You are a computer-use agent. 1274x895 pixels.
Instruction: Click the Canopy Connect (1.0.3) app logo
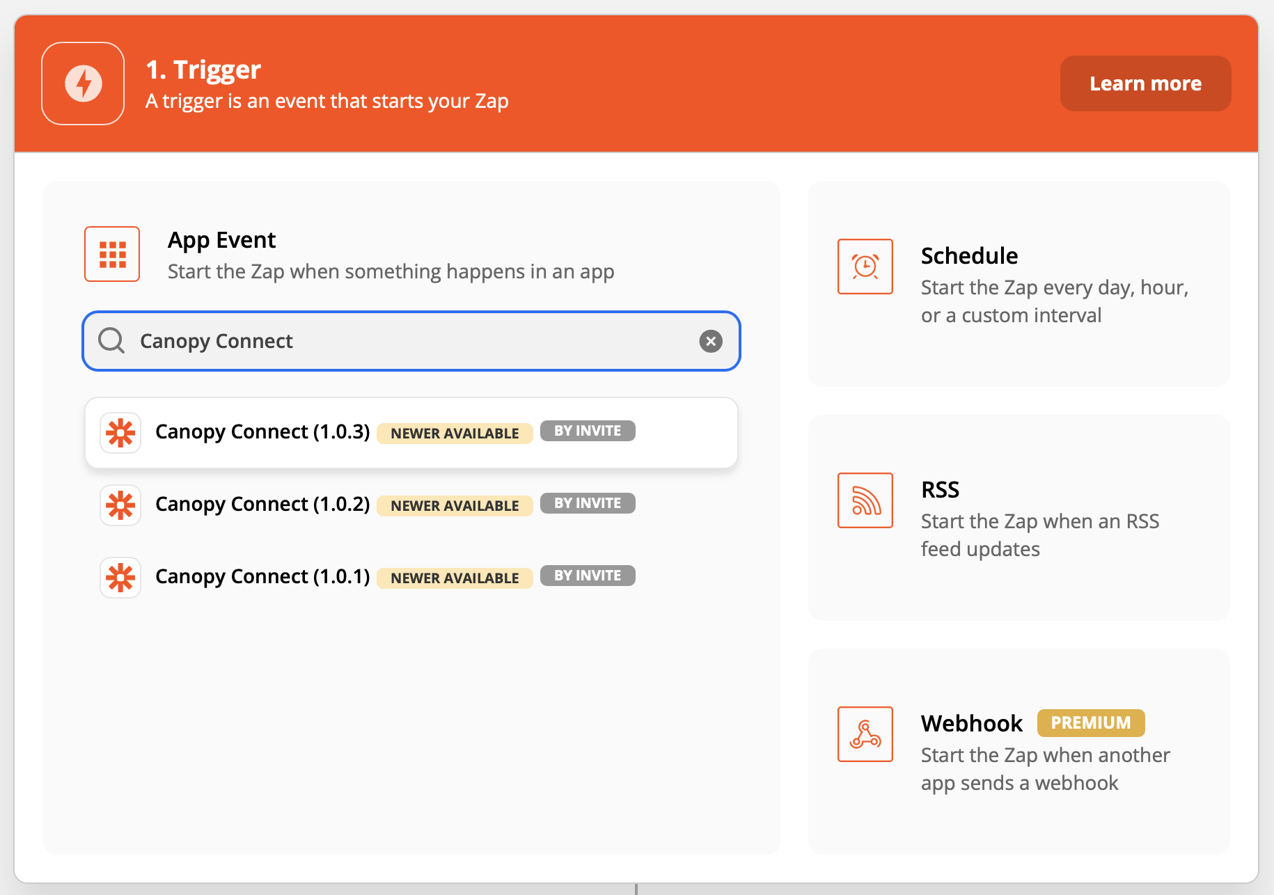click(x=120, y=433)
